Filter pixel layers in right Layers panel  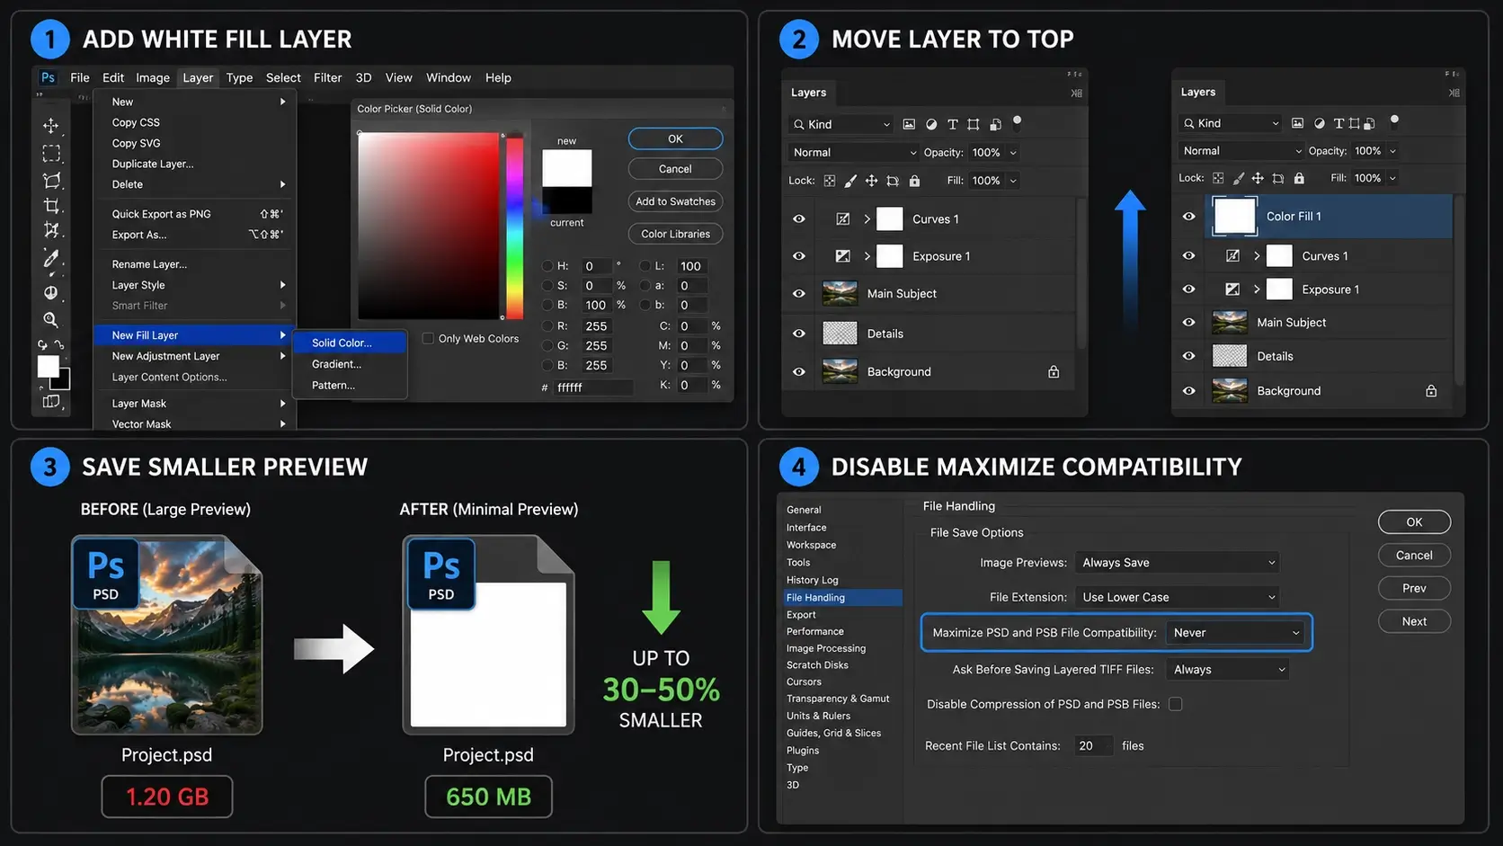pos(1297,123)
